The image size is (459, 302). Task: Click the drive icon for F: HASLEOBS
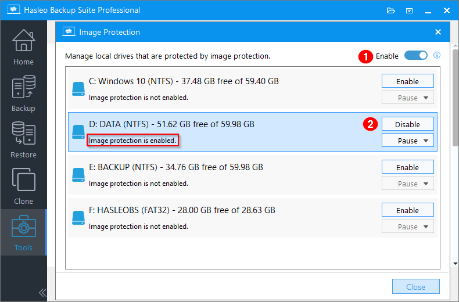point(78,218)
